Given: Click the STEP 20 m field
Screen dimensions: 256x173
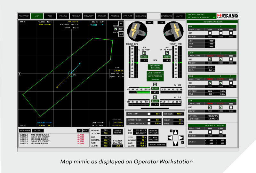Looking at the screenshot, I should coord(142,137).
